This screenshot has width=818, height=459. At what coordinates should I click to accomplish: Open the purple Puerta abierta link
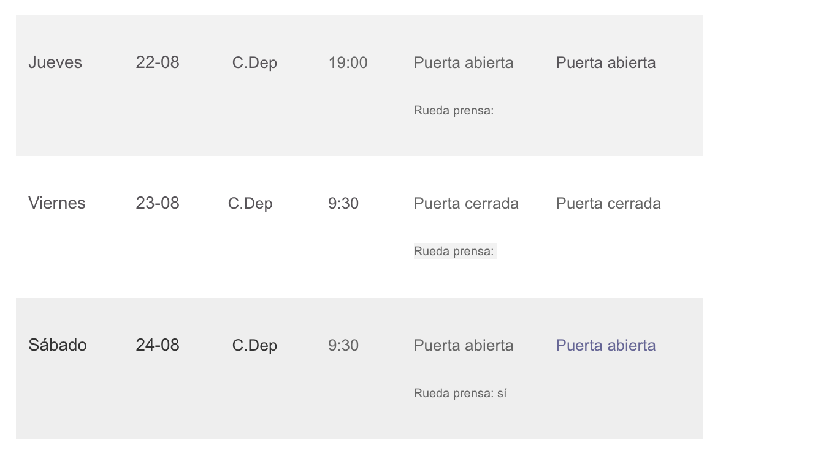[x=606, y=346]
